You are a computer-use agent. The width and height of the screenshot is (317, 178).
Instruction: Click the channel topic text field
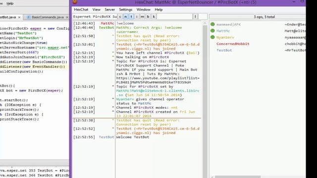(95, 16)
